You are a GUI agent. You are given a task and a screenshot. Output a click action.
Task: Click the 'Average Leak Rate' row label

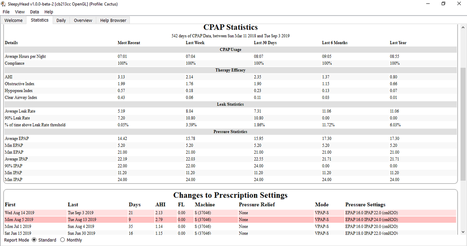[20, 111]
